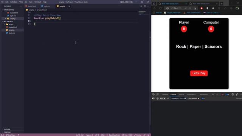242x136 pixels.
Task: Toggle device emulation in DevTools
Action: coord(158,94)
